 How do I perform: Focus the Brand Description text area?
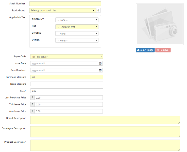(105, 120)
